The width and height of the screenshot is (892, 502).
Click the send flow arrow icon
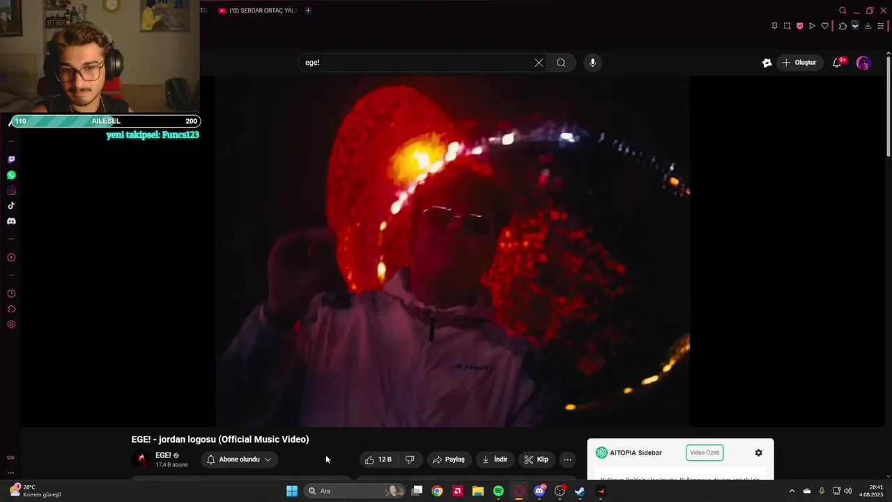pos(812,26)
